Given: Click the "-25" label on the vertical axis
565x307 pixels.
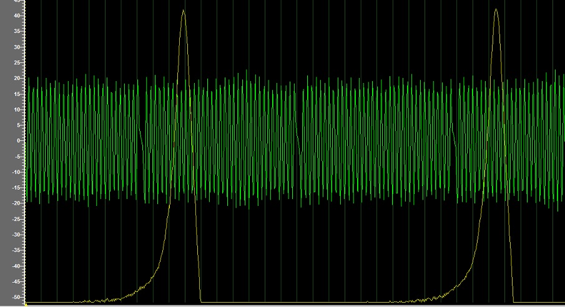Looking at the screenshot, I should pos(16,219).
